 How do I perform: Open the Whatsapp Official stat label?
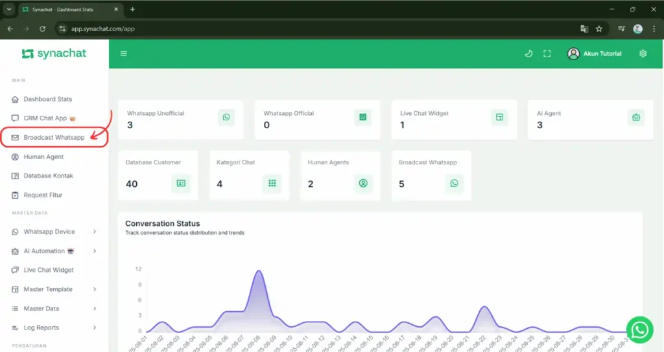point(289,113)
